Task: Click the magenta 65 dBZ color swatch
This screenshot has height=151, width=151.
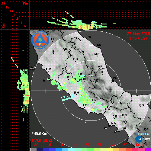Action: [x=148, y=149]
